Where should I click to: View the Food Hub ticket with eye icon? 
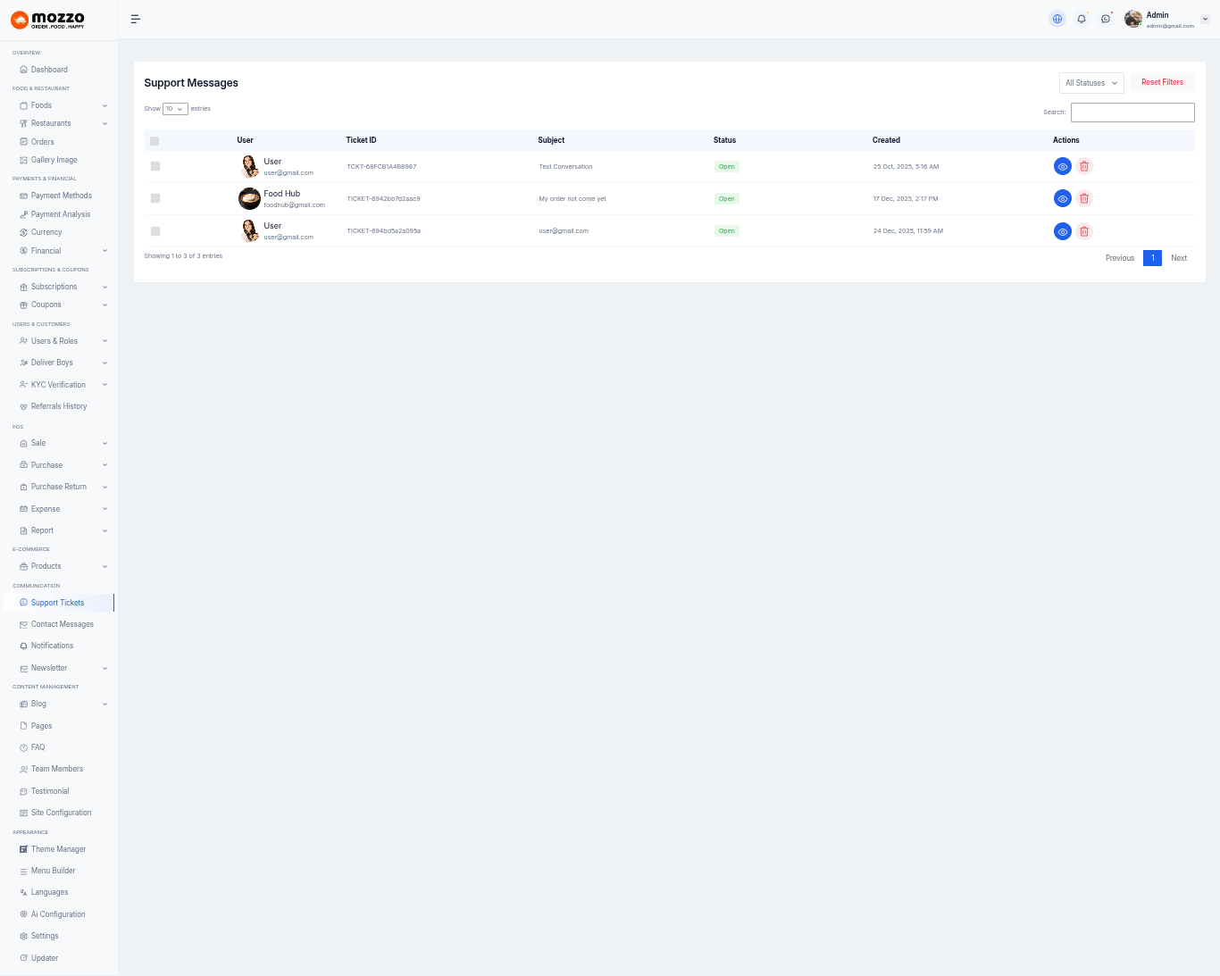point(1062,198)
